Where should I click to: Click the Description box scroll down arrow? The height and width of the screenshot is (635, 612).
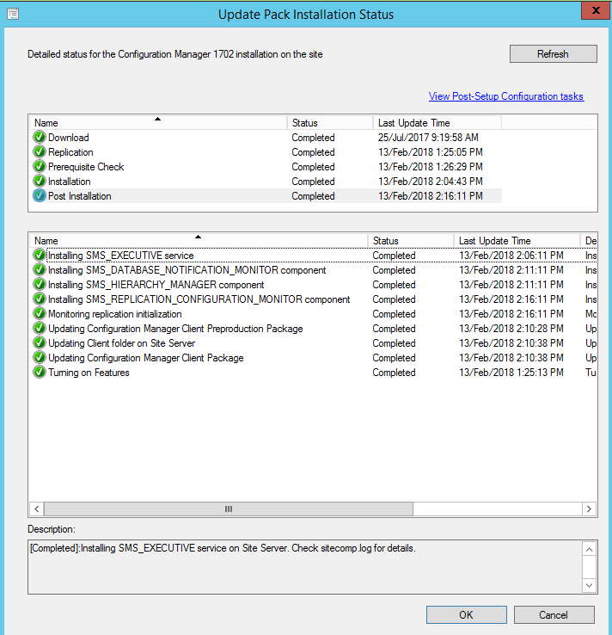click(x=590, y=585)
